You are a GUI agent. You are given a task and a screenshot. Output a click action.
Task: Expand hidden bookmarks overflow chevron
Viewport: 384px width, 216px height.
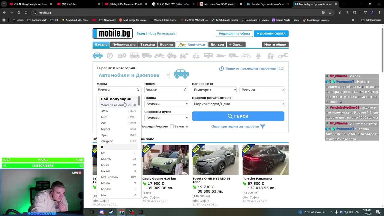(353, 20)
